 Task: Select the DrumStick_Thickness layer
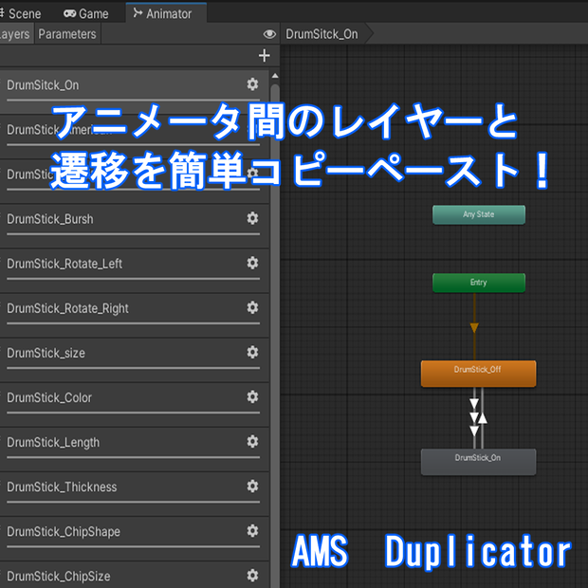tap(135, 493)
